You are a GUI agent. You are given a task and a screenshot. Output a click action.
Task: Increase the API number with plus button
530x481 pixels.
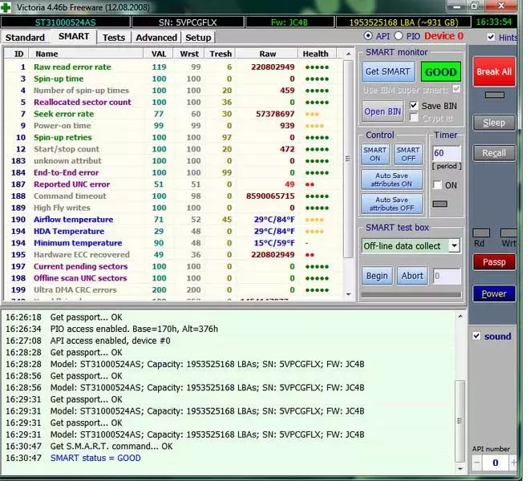513,463
